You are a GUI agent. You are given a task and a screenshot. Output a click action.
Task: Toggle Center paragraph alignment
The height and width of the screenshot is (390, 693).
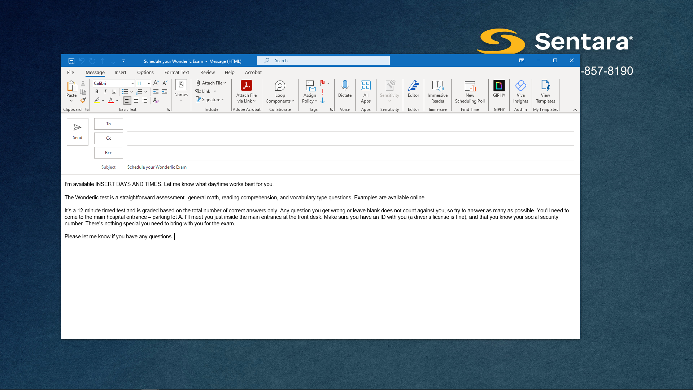pyautogui.click(x=136, y=100)
